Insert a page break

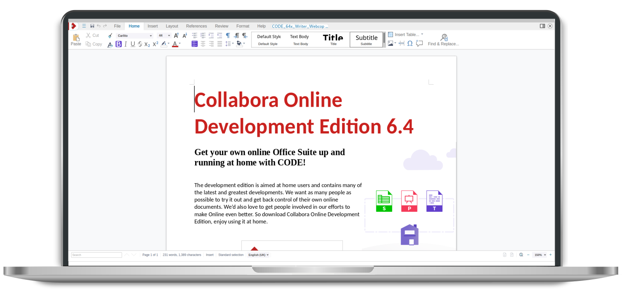coord(402,43)
